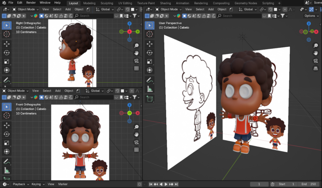Pick the Annotate tool in User Perspective viewport
Screen dimensions: 322x188
pos(150,79)
